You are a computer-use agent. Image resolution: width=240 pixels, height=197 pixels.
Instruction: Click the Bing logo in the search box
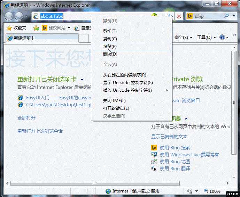pyautogui.click(x=190, y=16)
